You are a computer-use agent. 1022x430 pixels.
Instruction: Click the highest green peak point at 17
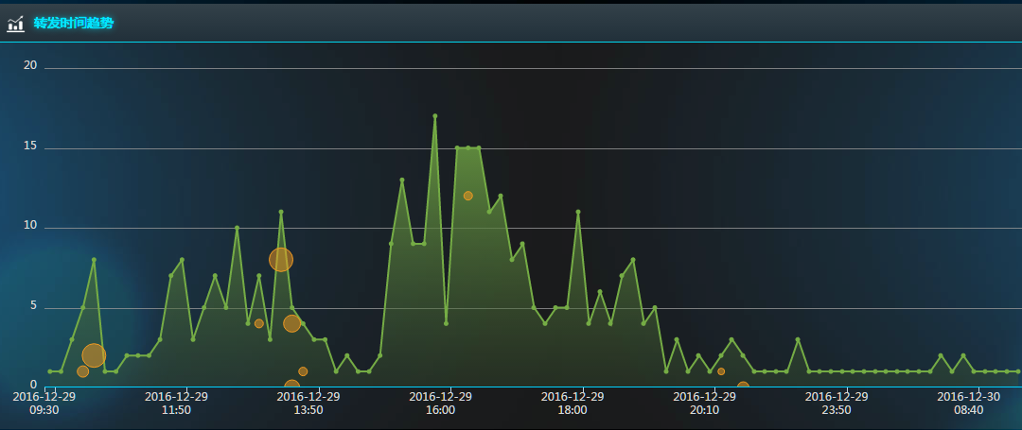click(435, 116)
